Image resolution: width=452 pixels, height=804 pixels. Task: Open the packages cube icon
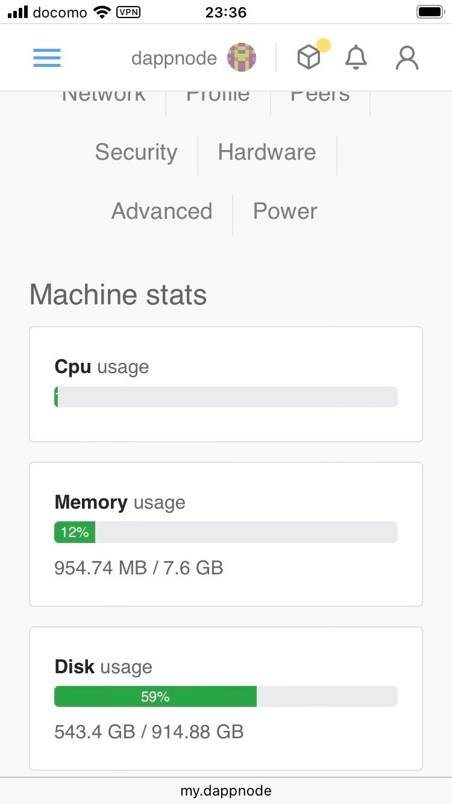coord(309,58)
